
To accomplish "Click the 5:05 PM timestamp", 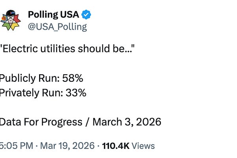I will click(16, 146).
